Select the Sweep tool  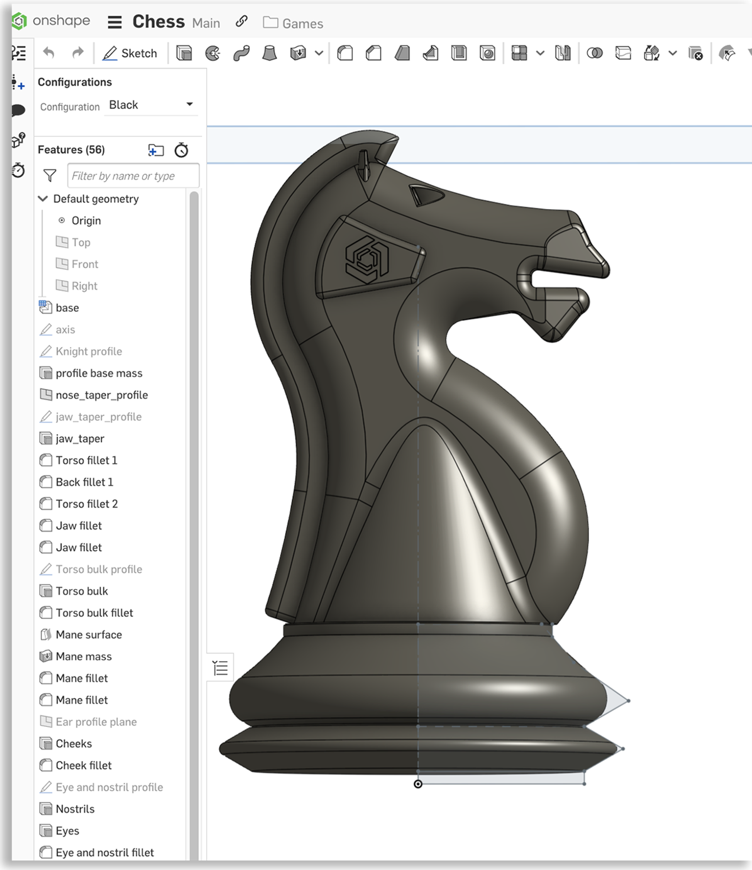242,53
